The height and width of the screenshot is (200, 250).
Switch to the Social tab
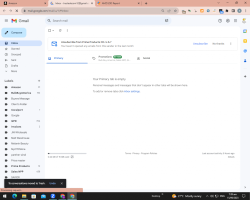(146, 58)
